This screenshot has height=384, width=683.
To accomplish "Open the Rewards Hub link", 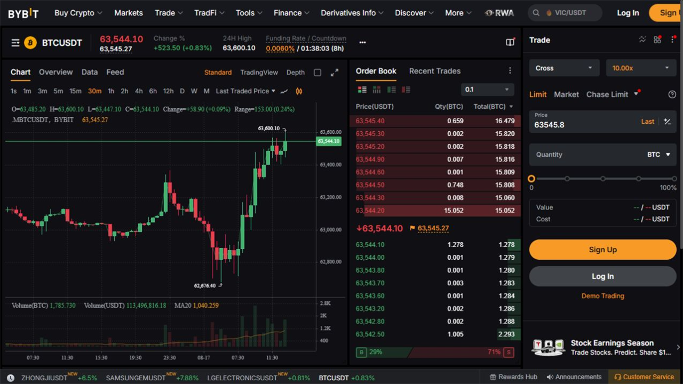I will 513,377.
